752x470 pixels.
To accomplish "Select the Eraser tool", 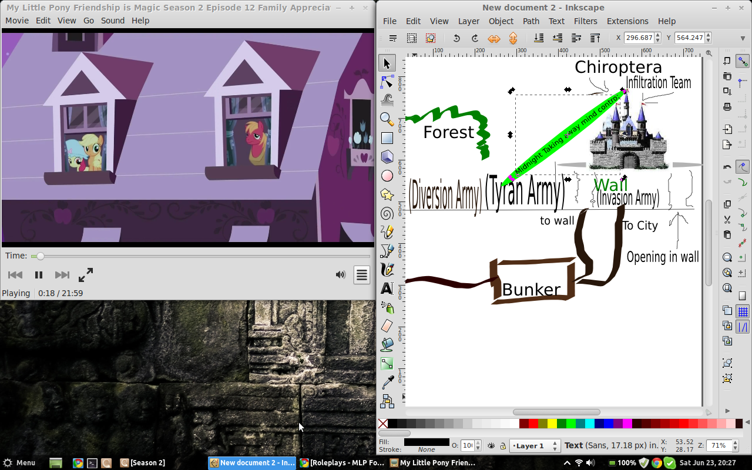I will click(x=387, y=326).
